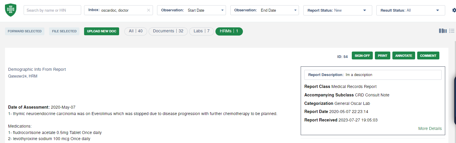Image resolution: width=456 pixels, height=143 pixels.
Task: Print the HRM report
Action: pos(382,56)
